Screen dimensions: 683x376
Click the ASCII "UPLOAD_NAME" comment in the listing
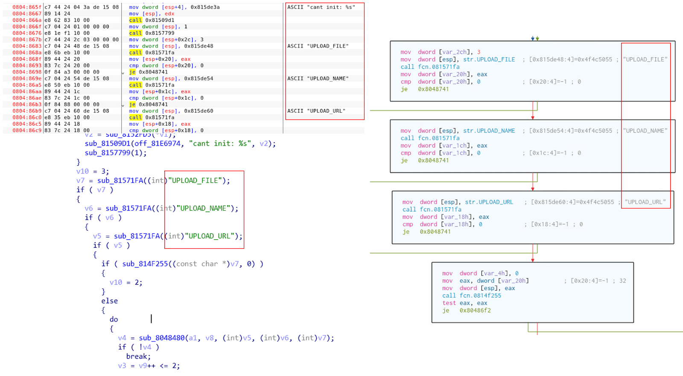pyautogui.click(x=318, y=79)
